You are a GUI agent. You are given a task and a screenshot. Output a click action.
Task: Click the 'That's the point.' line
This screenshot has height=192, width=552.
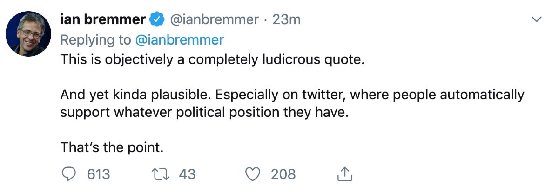(112, 147)
